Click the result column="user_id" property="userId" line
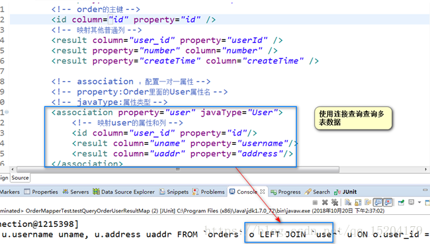This screenshot has height=244, width=430. tap(167, 40)
